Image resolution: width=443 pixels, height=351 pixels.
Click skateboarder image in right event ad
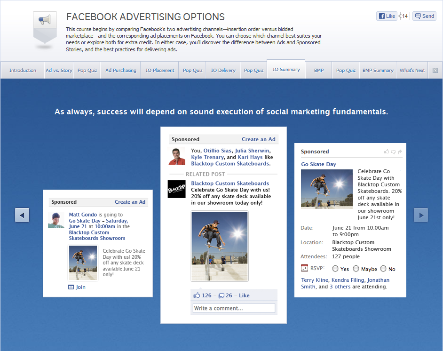coord(326,189)
